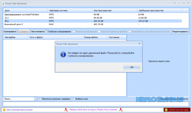192x113 pixels.
Task: Click the Все пространство column header
Action: pos(115,10)
